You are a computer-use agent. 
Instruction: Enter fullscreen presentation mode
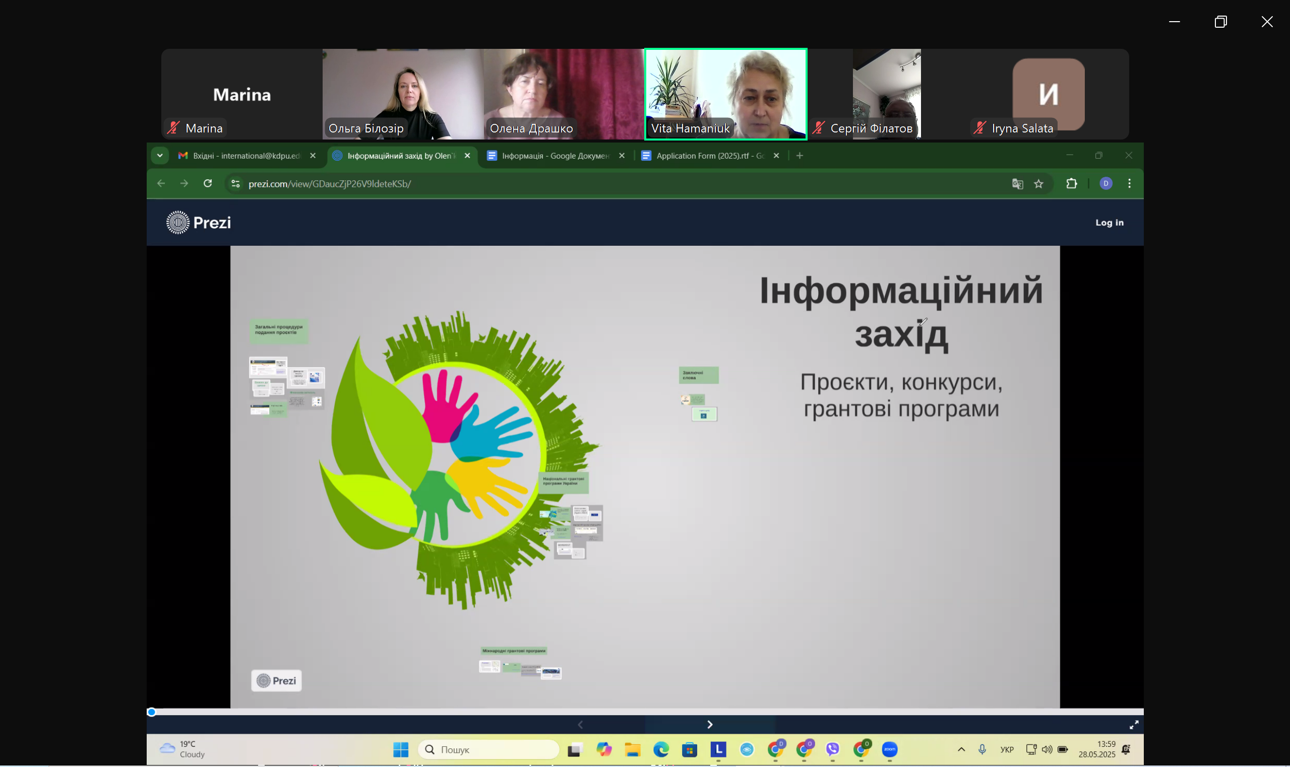click(x=1134, y=725)
